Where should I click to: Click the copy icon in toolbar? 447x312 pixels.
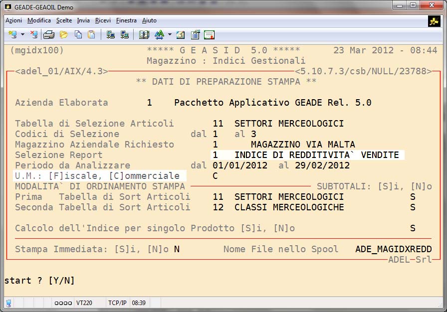click(78, 35)
